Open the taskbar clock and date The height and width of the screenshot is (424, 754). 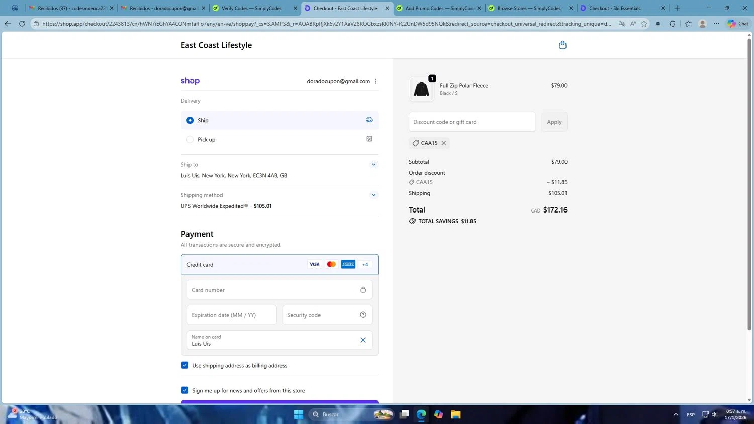tap(736, 414)
